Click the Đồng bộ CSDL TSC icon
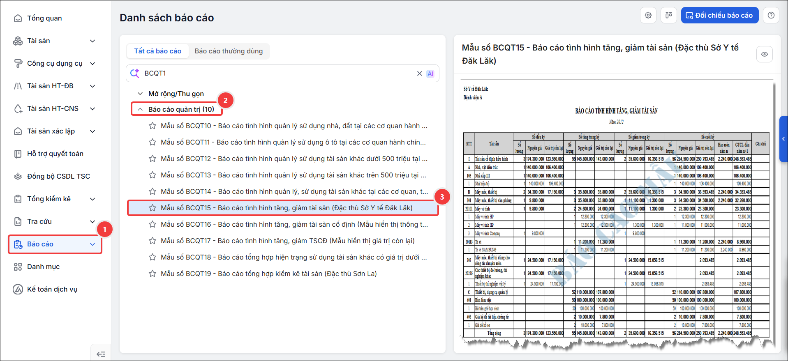This screenshot has width=788, height=361. (18, 176)
